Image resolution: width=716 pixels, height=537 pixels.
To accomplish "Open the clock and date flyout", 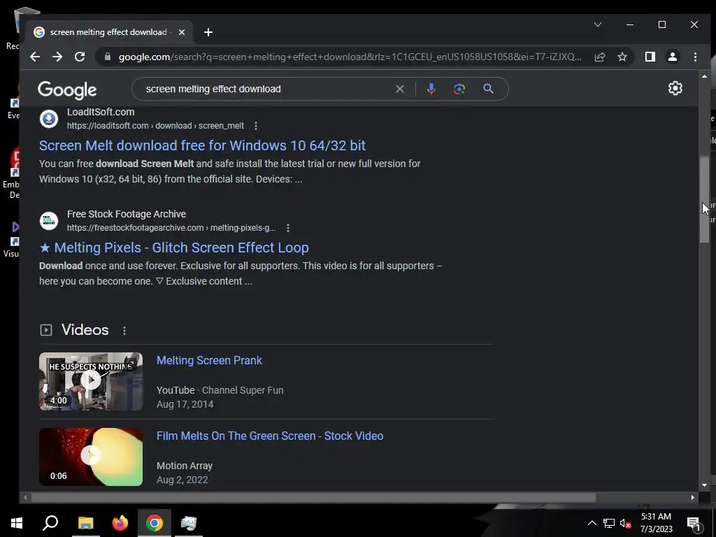I will coord(656,523).
